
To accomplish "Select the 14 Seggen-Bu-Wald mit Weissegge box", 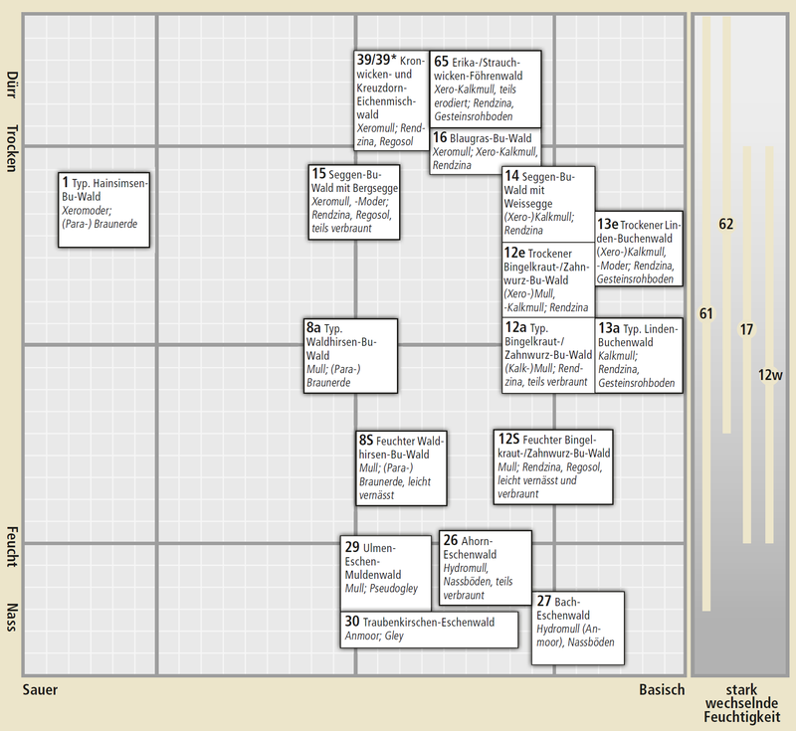I will coord(548,204).
